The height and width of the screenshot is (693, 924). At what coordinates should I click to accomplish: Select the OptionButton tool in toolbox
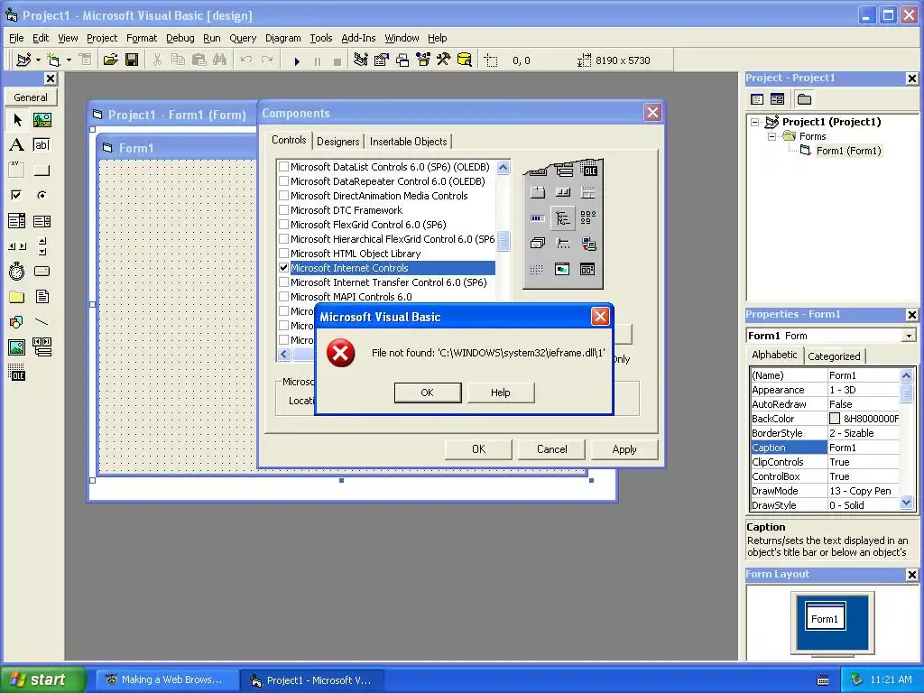coord(42,195)
